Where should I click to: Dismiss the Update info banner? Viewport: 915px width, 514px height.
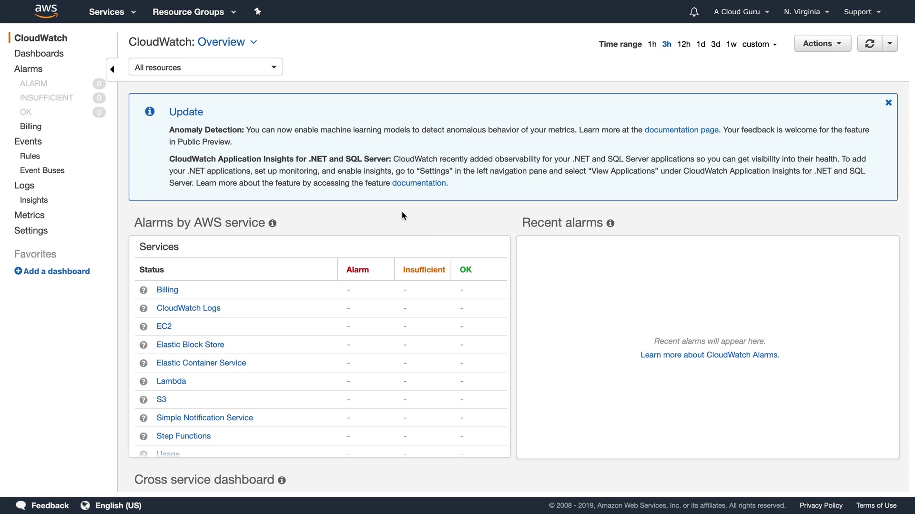pos(888,103)
